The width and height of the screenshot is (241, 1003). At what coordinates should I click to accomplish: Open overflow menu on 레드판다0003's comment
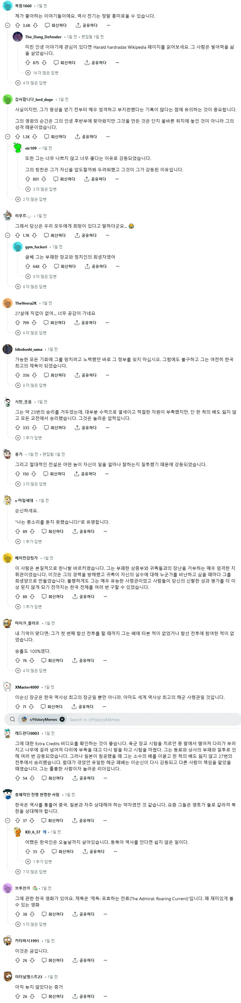[105, 778]
